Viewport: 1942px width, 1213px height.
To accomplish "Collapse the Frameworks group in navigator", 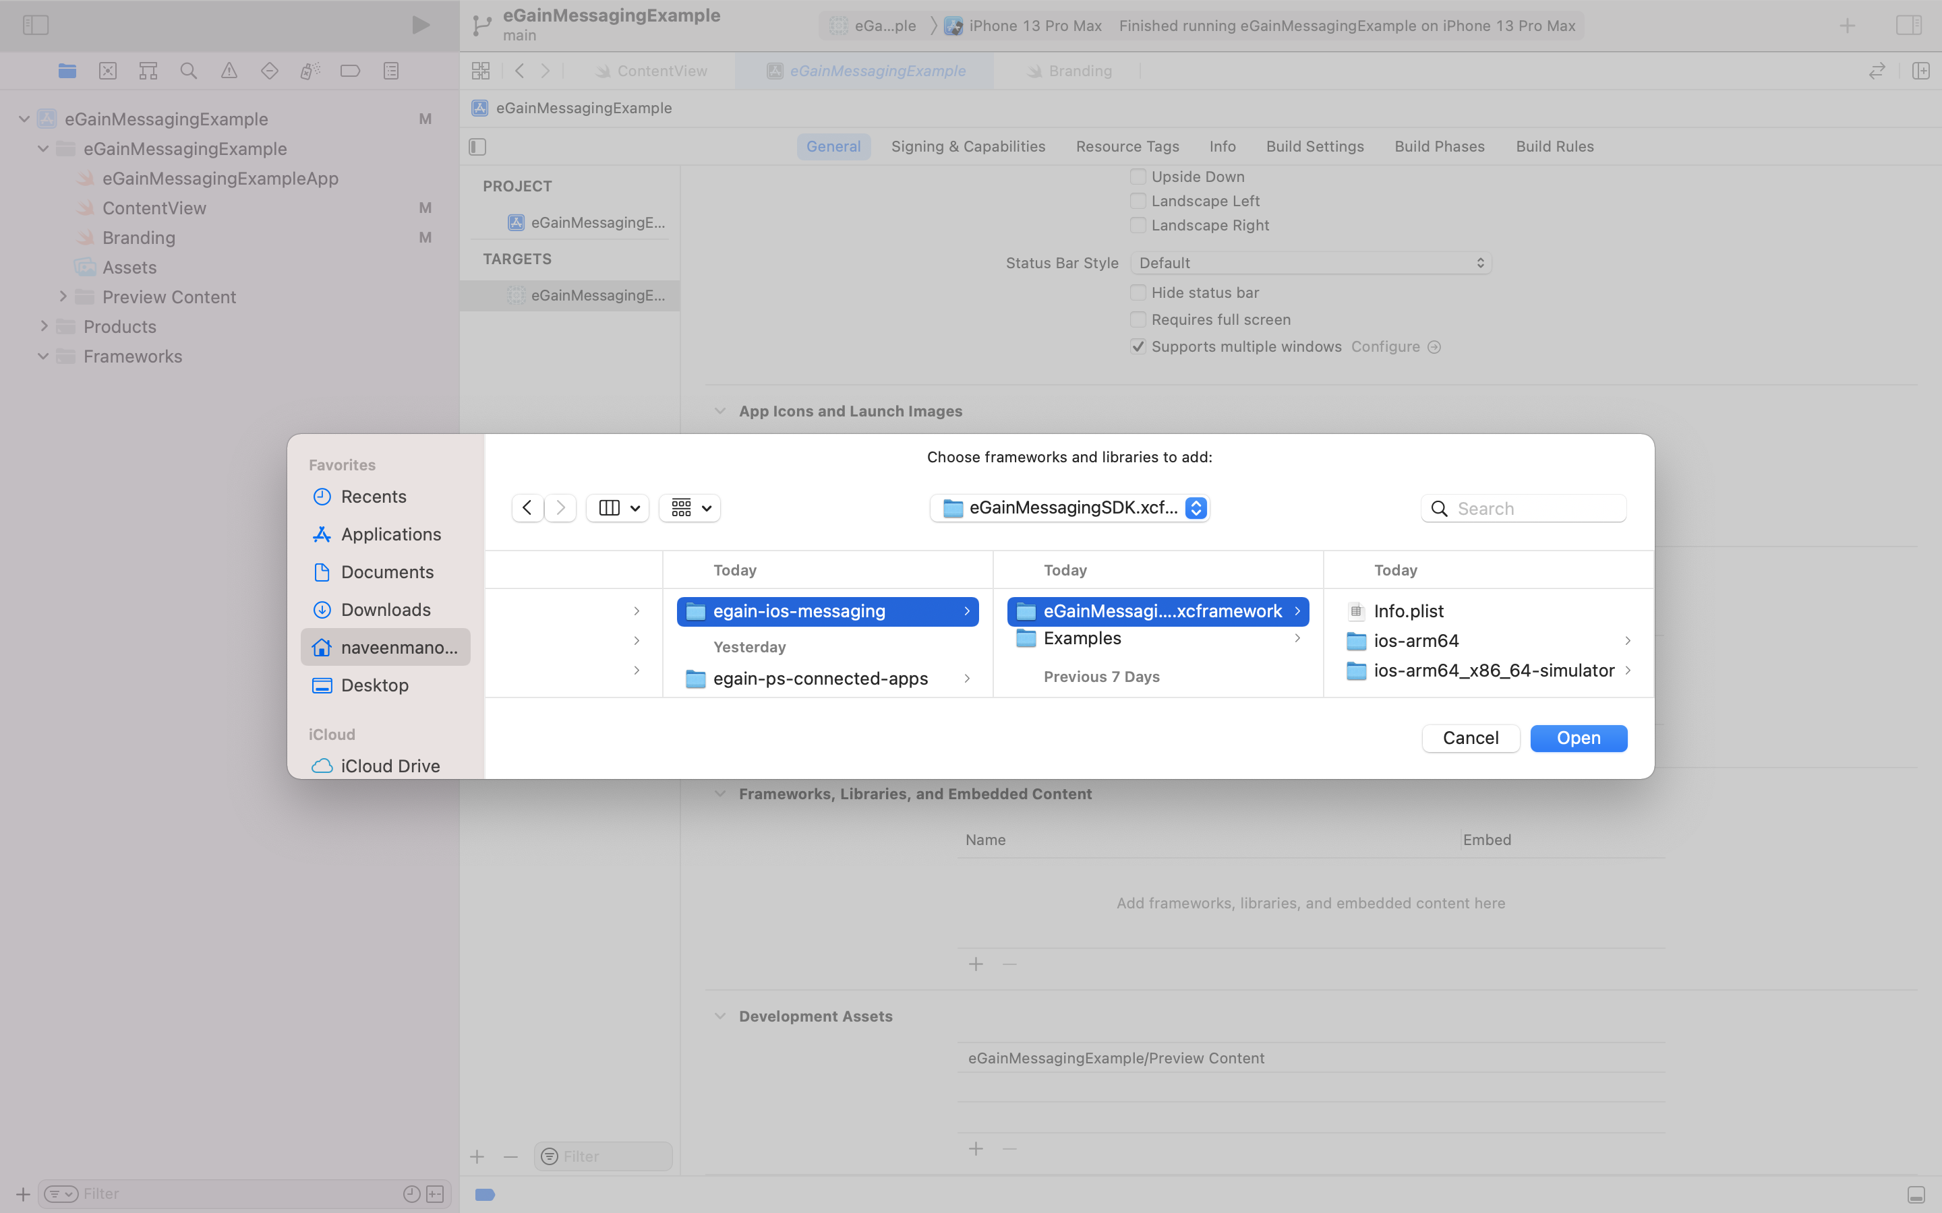I will click(x=44, y=356).
